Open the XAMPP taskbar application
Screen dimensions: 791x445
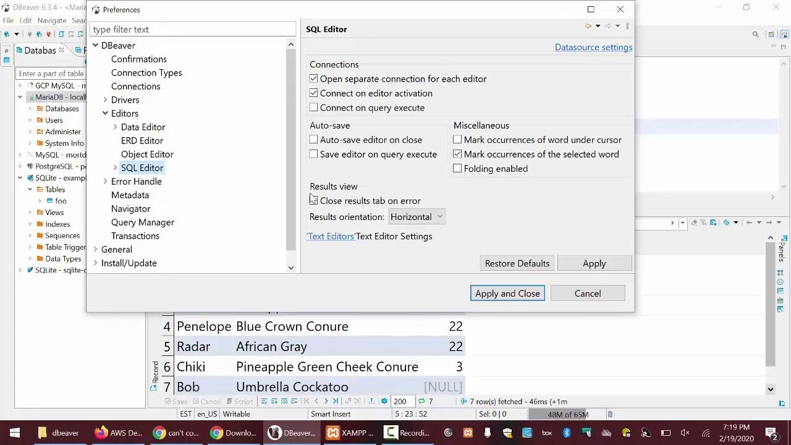coord(350,433)
